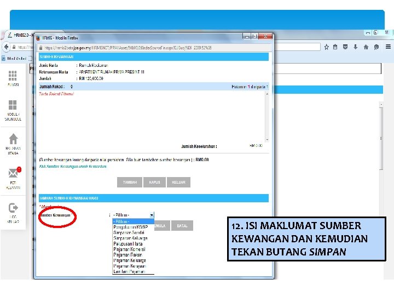Click the Jumlah Rekod label
This screenshot has width=394, height=296.
tap(52, 87)
